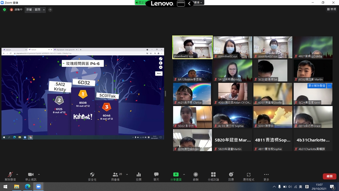Screen dimensions: 339x191
Task: Open the sharing options dropdown at top
Action: 198,2
